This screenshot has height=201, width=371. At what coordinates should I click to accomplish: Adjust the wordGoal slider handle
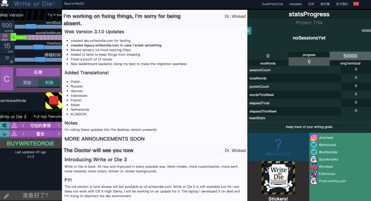point(31,26)
